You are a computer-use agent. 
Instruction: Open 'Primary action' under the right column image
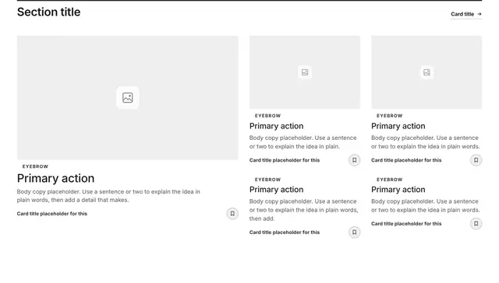click(398, 126)
